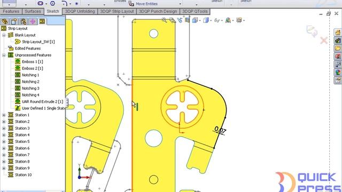Open the File Explorer task pane folder icon
This screenshot has width=342, height=192.
pyautogui.click(x=338, y=49)
